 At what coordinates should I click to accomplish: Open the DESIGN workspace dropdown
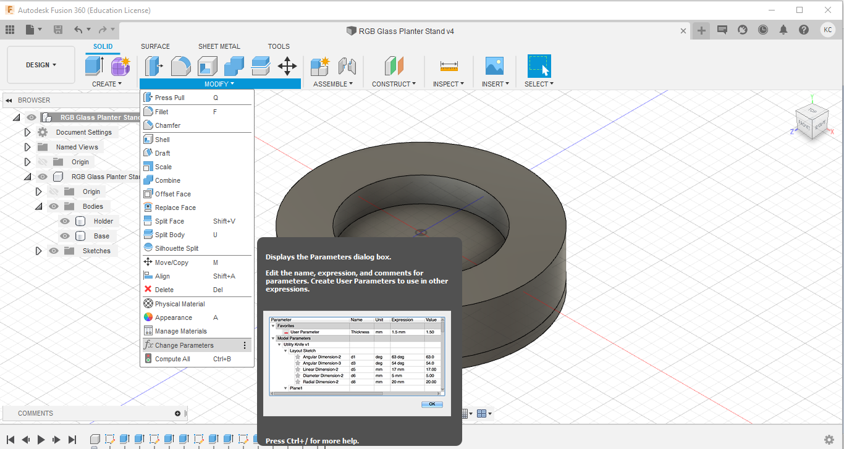41,65
